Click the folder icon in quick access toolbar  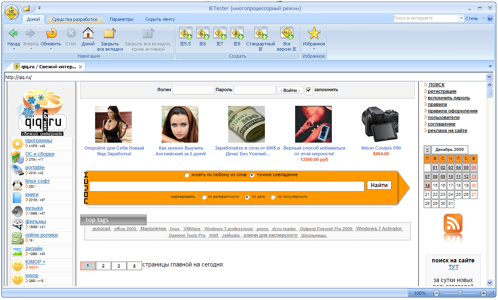point(27,8)
